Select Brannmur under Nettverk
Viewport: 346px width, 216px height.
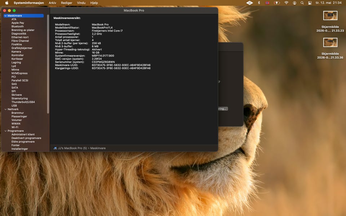(x=17, y=113)
